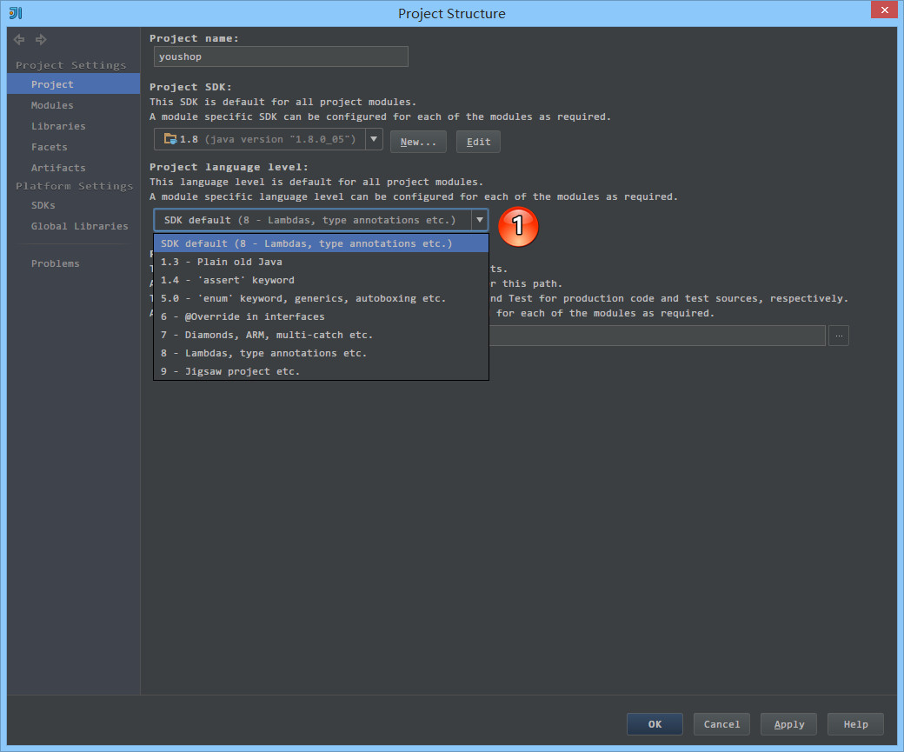
Task: Click the IntelliJ icon in title bar
Action: pos(15,13)
